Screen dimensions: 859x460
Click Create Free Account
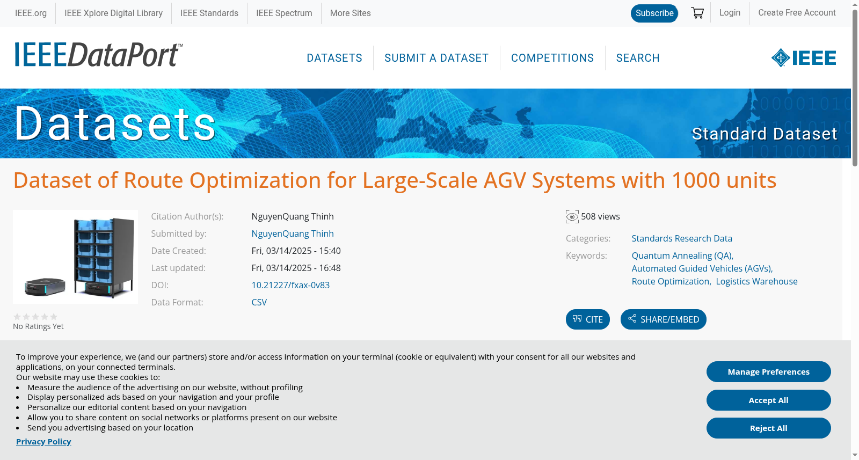coord(797,12)
